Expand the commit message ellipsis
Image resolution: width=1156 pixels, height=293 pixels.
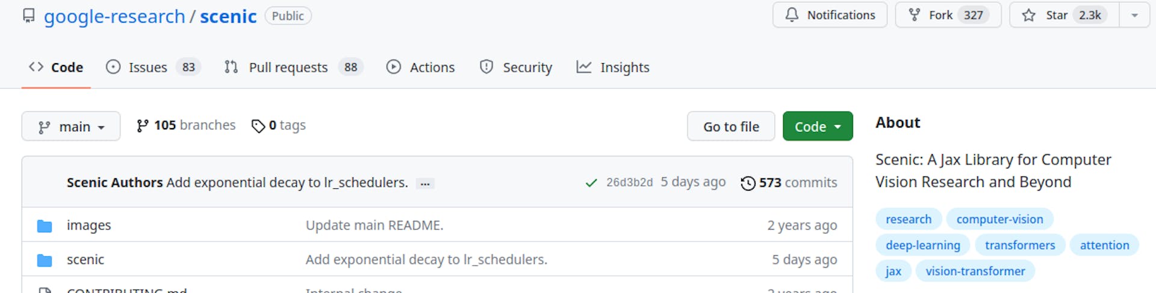[x=425, y=184]
